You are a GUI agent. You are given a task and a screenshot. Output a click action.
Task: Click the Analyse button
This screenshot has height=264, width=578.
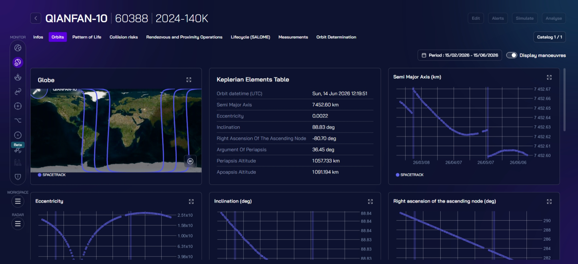(554, 18)
